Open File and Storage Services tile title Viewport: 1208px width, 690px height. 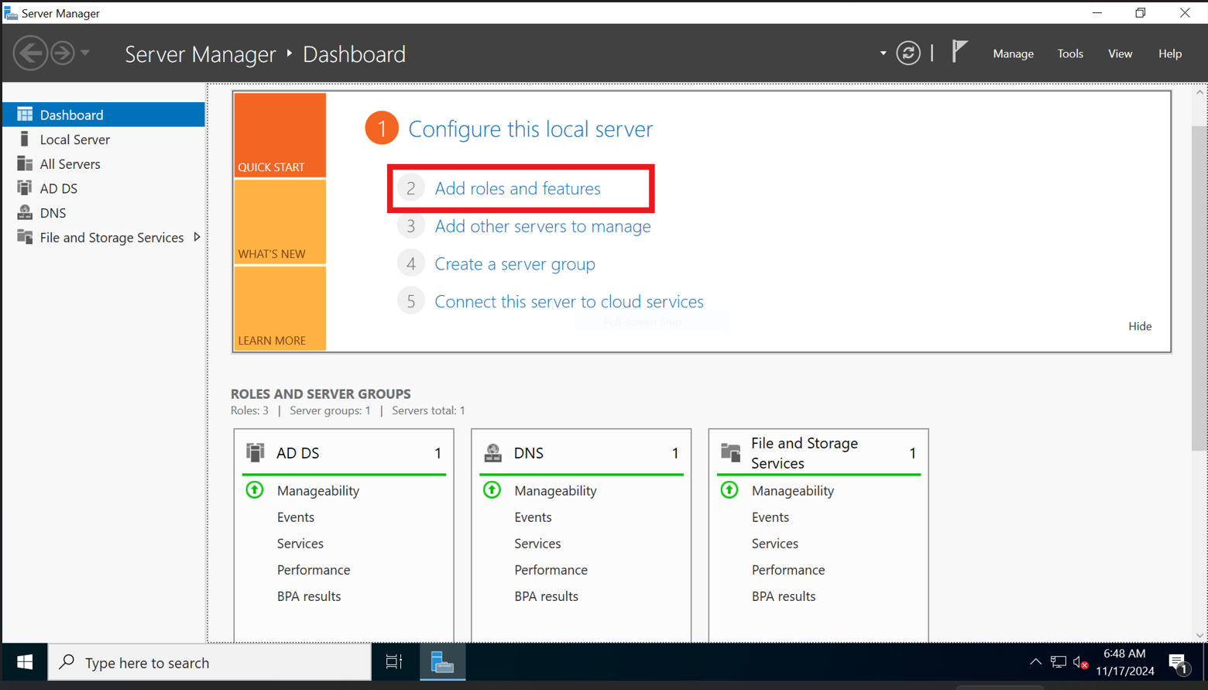[805, 453]
